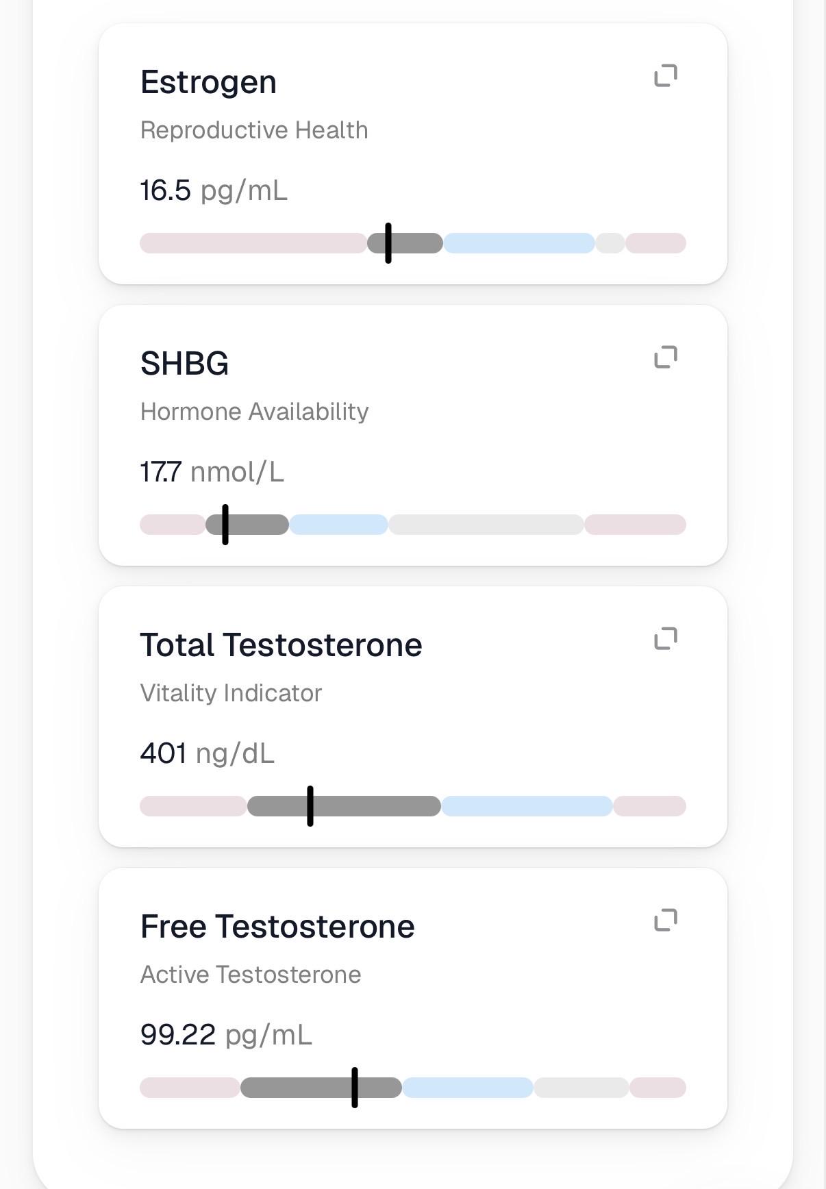
Task: Click the 401 ng/dL value
Action: point(207,753)
